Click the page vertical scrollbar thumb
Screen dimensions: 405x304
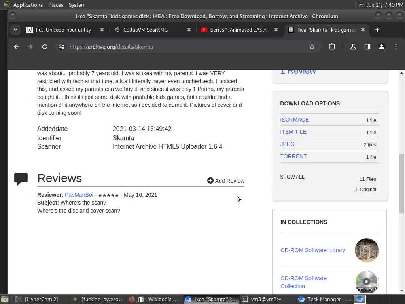(x=401, y=184)
